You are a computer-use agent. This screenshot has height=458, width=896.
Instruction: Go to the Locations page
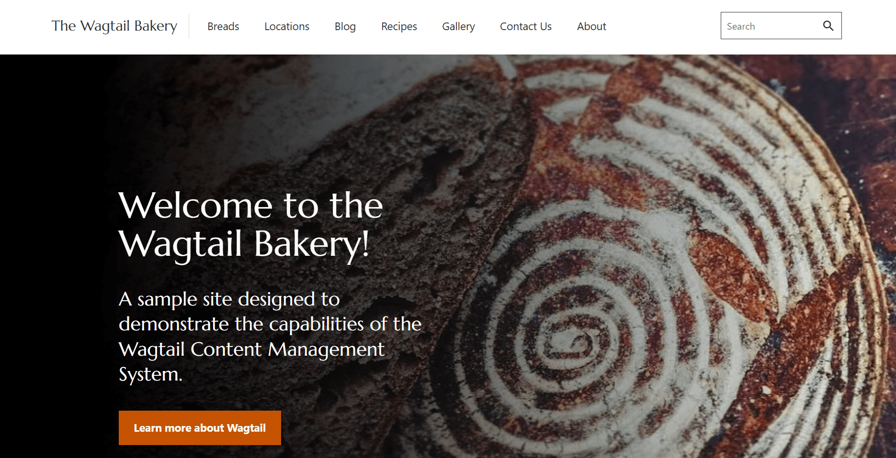287,26
